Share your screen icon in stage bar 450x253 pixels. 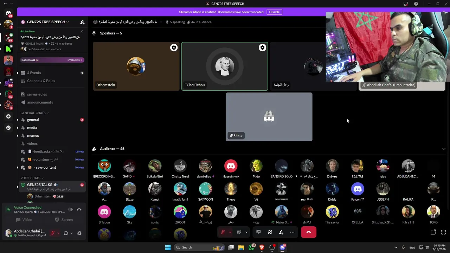pos(258,232)
